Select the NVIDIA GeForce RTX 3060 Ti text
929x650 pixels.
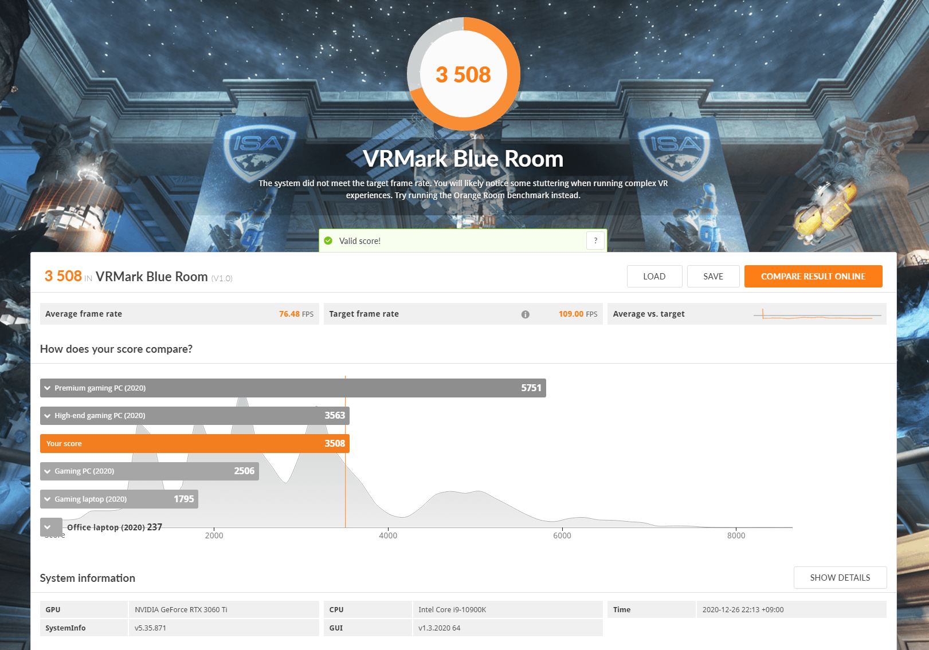181,609
